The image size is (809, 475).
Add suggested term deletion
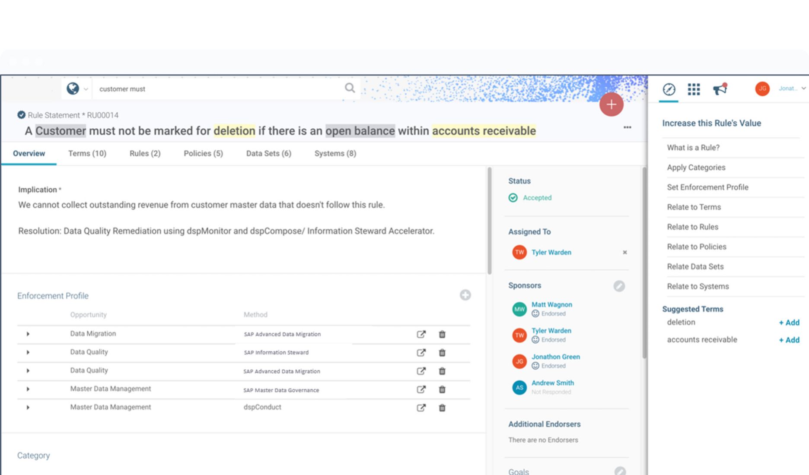click(789, 323)
